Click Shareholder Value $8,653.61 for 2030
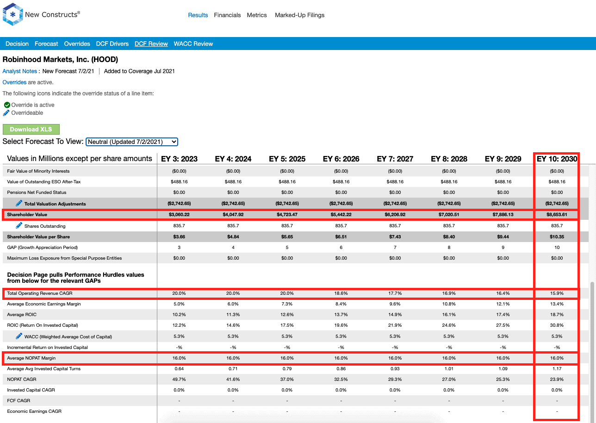 point(557,215)
